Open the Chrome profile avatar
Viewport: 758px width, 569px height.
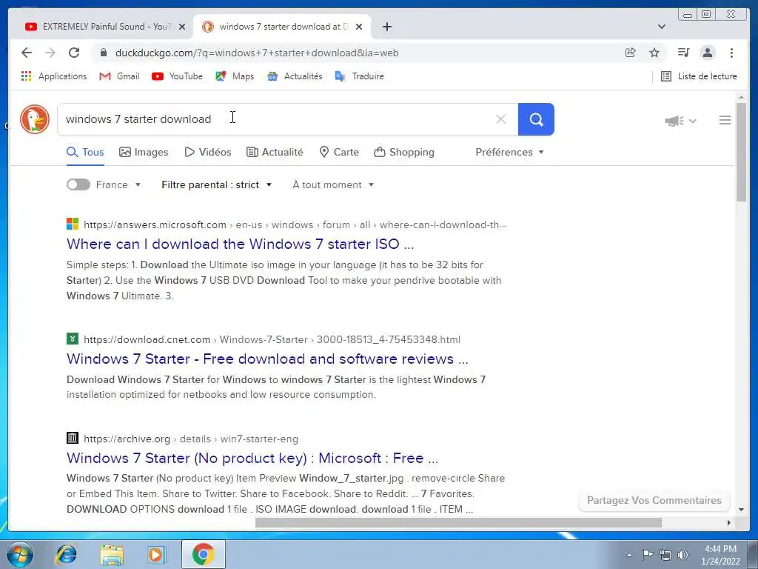(x=708, y=53)
